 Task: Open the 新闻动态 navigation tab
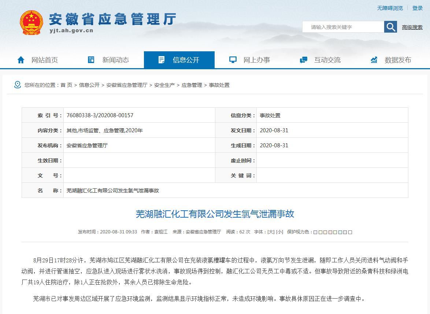tap(115, 60)
